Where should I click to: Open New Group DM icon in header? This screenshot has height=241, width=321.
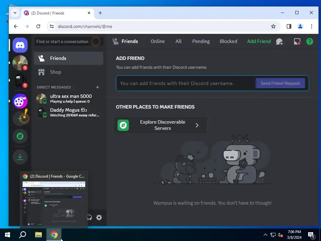[279, 42]
